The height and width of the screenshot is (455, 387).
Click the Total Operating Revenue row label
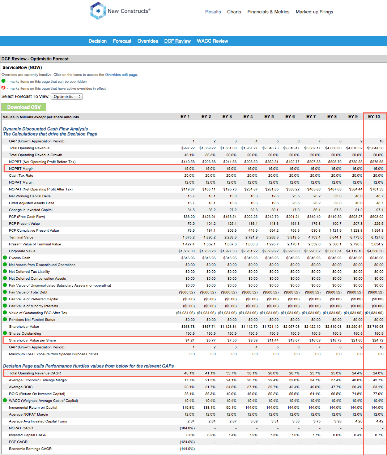tap(29, 148)
